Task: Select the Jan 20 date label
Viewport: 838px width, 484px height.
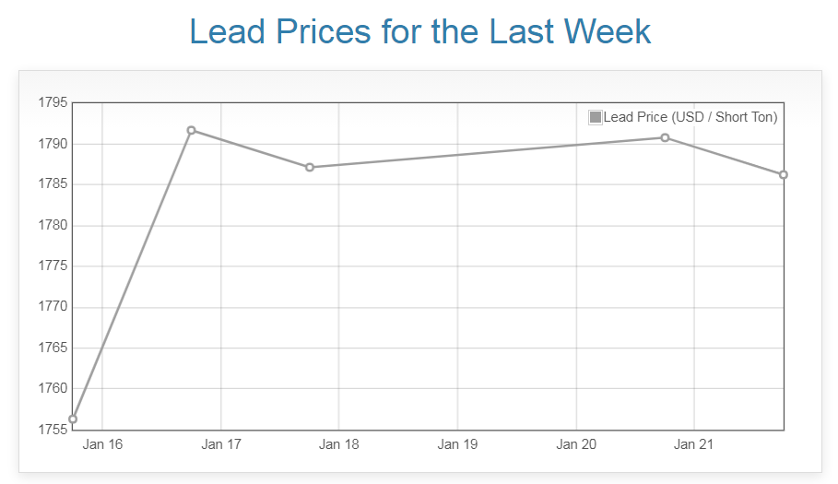Action: [x=576, y=444]
